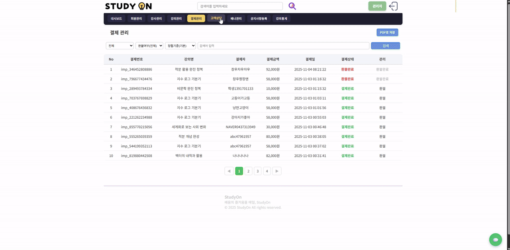
Task: Go to pagination page 3
Action: (258, 171)
